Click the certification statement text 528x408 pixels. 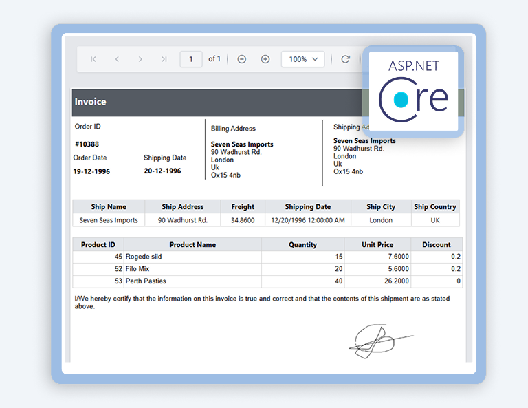(262, 302)
